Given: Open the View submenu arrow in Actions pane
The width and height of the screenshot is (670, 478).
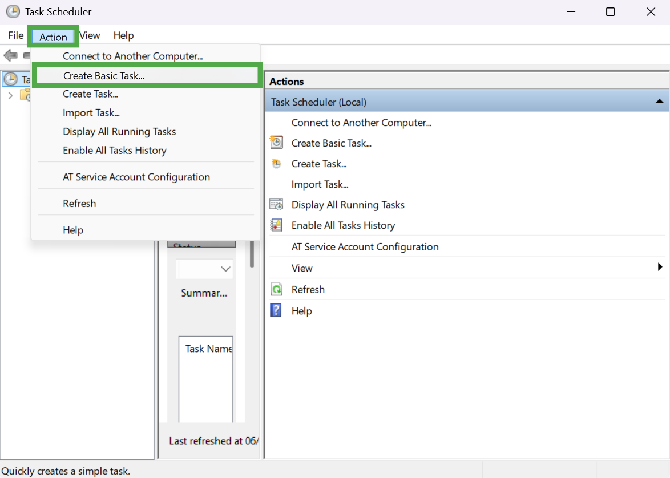Looking at the screenshot, I should pos(660,267).
